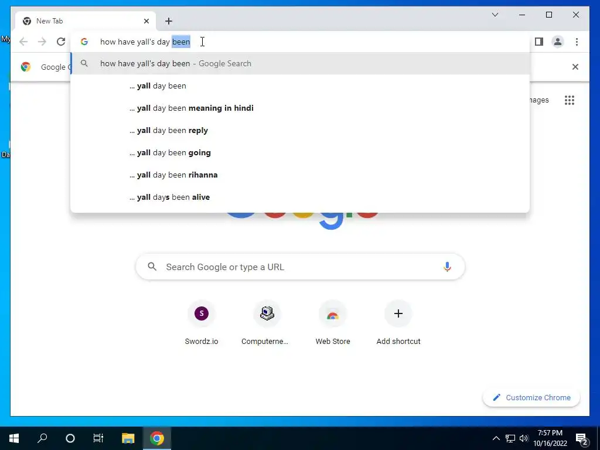Click the magnifier icon in first suggestion
This screenshot has width=600, height=450.
tap(84, 63)
